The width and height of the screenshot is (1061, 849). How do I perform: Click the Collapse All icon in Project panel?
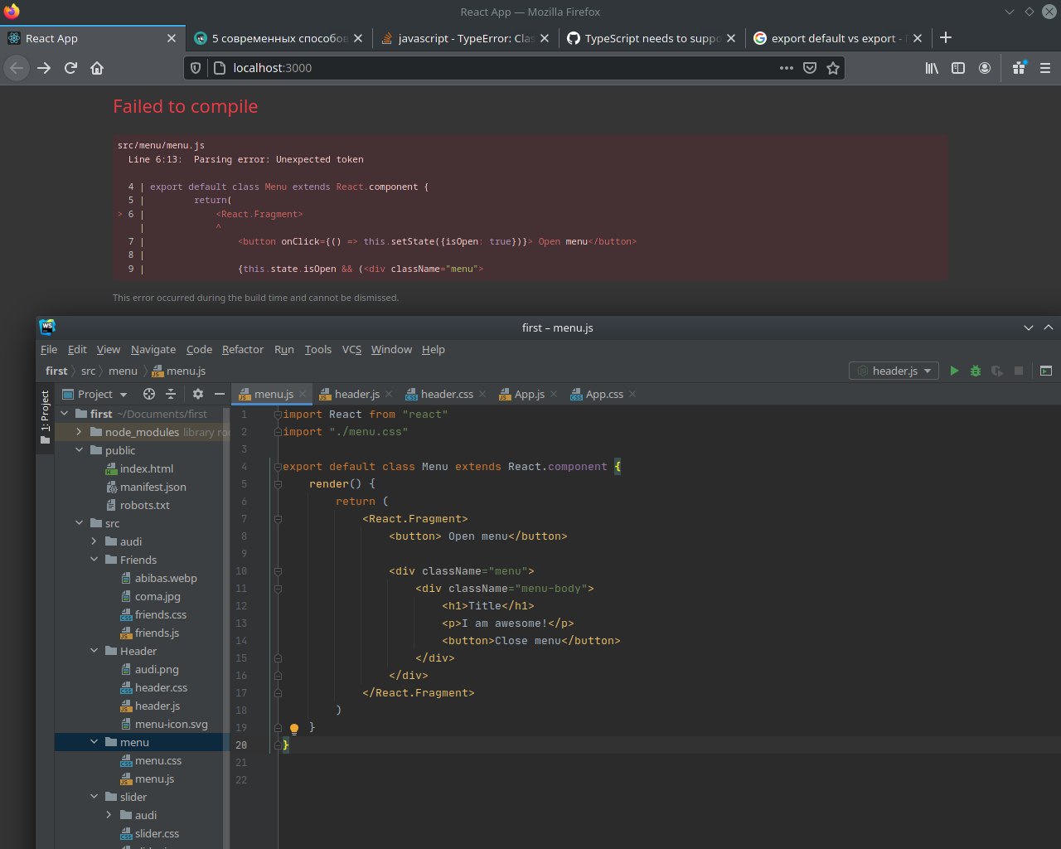point(171,394)
